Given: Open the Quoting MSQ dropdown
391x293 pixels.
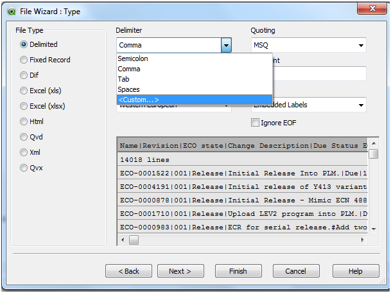Looking at the screenshot, I should [x=361, y=46].
